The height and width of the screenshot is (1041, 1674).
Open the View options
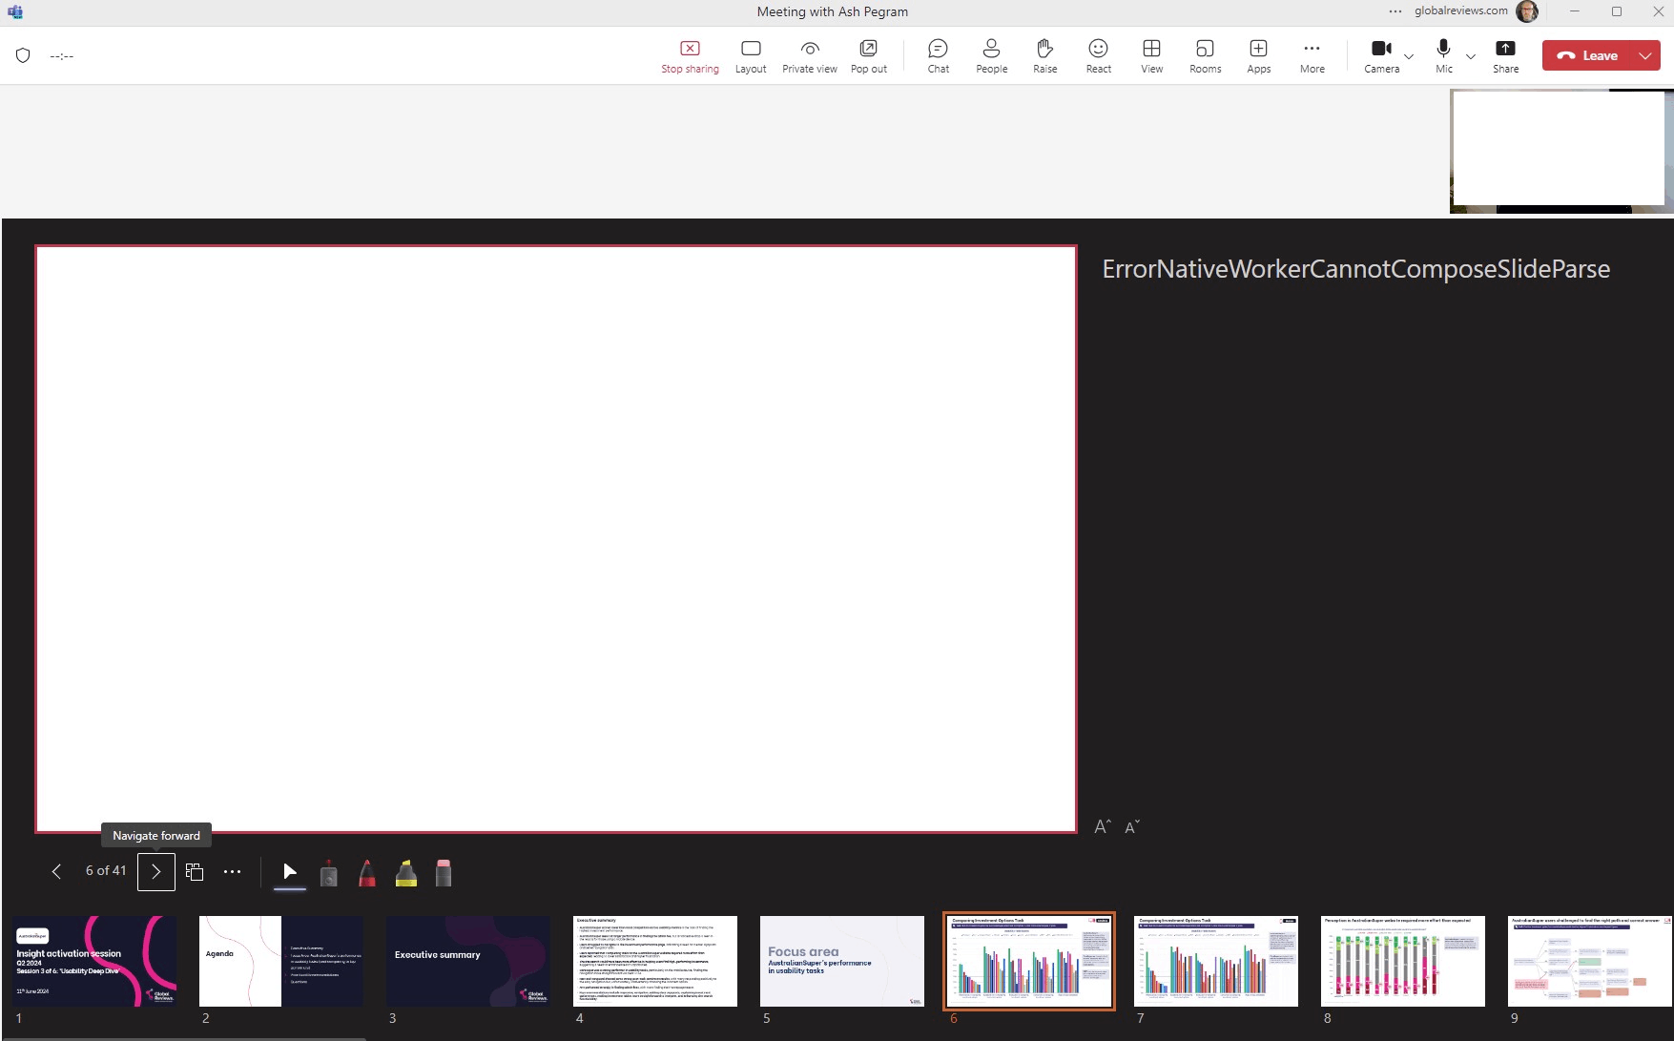1152,56
